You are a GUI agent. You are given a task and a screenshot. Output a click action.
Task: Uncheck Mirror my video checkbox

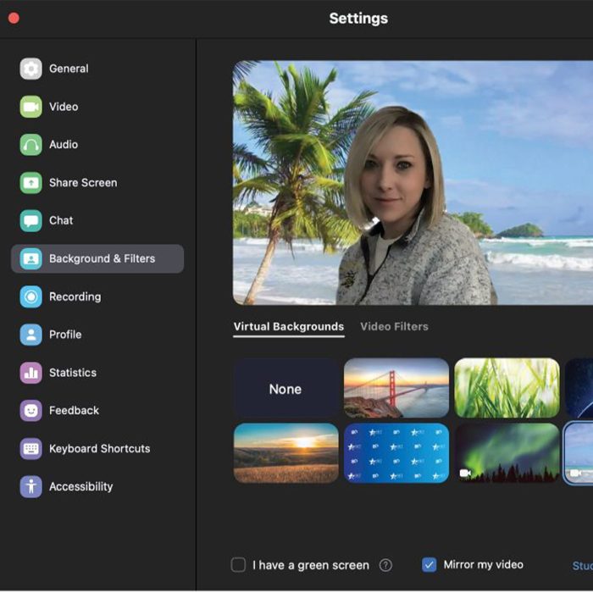click(430, 565)
